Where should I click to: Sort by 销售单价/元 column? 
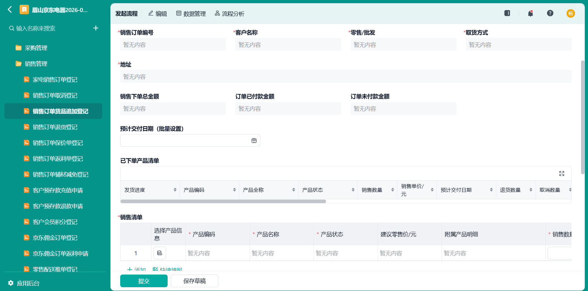432,190
